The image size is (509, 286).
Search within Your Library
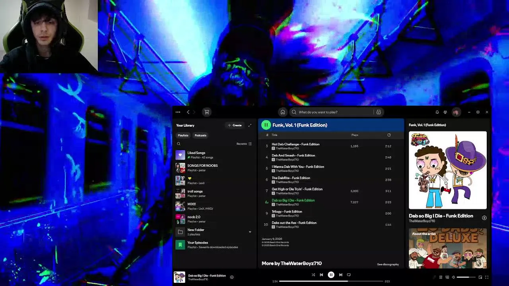click(179, 144)
